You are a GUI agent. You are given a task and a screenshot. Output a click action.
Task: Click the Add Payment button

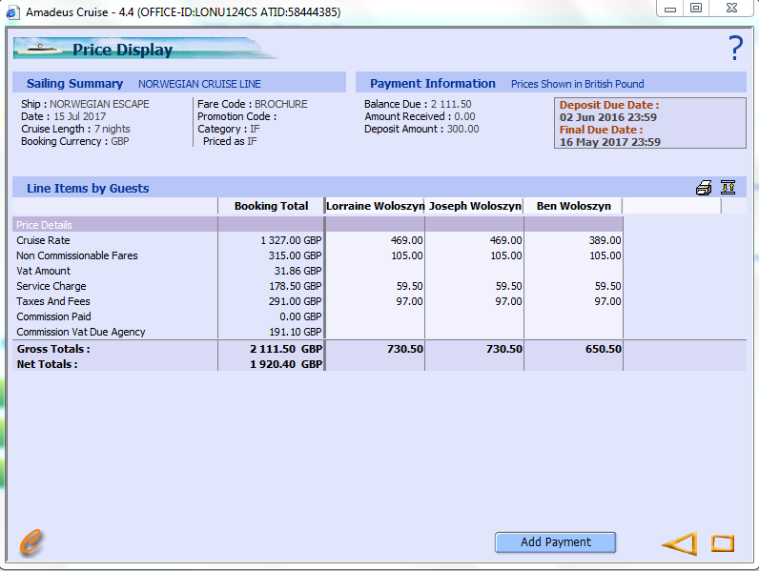tap(555, 542)
